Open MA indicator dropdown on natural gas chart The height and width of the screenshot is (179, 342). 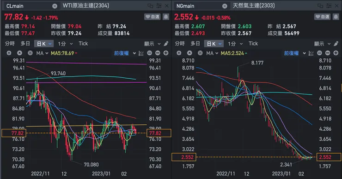point(212,53)
